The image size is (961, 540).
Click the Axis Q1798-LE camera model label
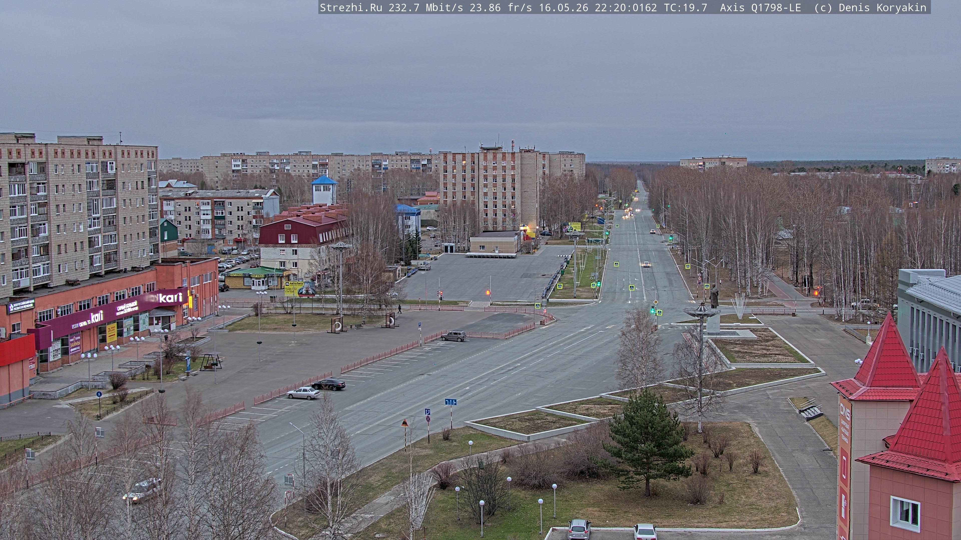(x=760, y=8)
